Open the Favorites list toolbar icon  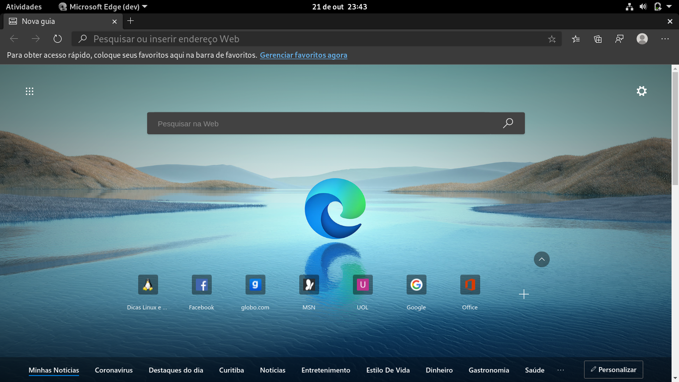coord(576,39)
